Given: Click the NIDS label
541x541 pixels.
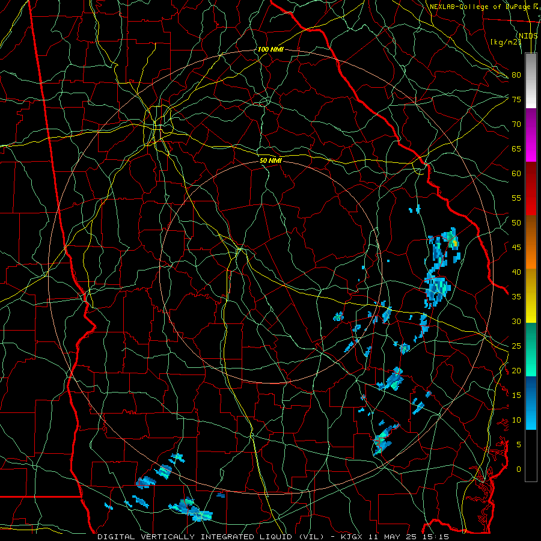Looking at the screenshot, I should click(528, 36).
